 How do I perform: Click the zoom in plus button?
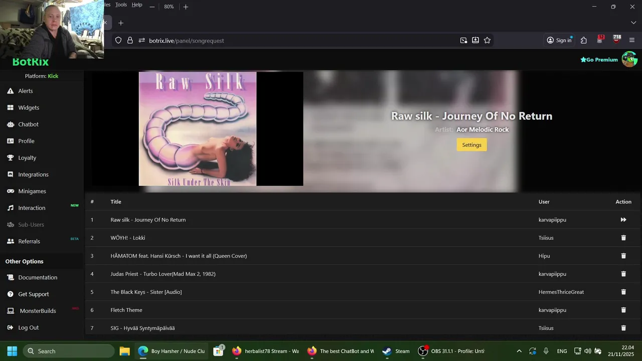(186, 7)
